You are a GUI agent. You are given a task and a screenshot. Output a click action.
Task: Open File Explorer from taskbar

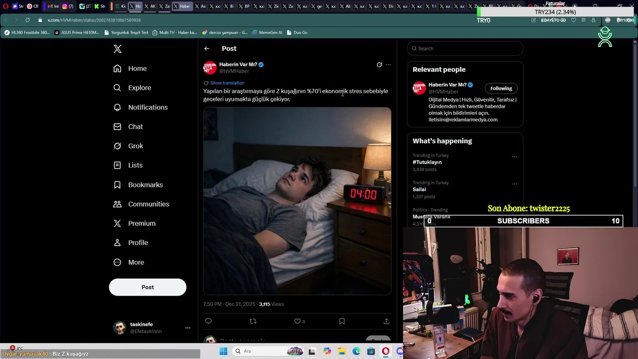(x=341, y=352)
